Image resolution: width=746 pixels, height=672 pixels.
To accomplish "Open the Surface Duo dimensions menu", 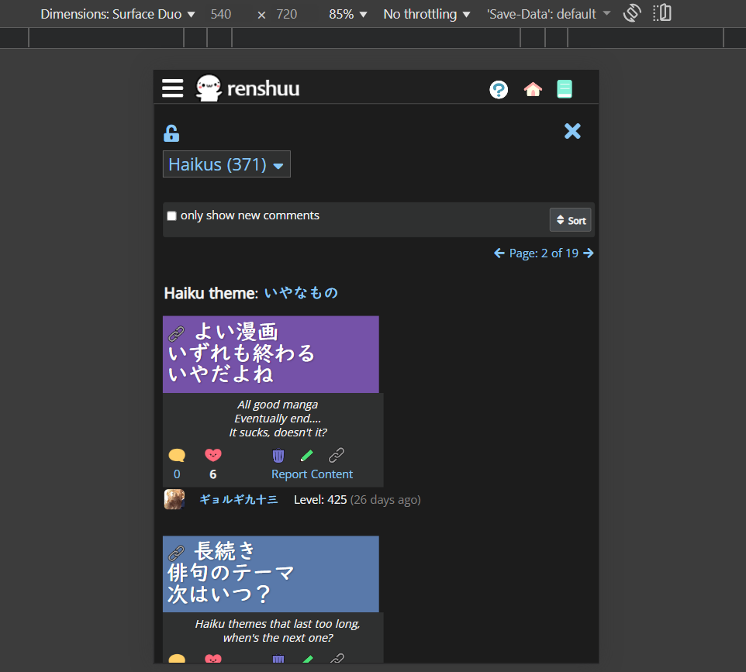I will pos(115,13).
